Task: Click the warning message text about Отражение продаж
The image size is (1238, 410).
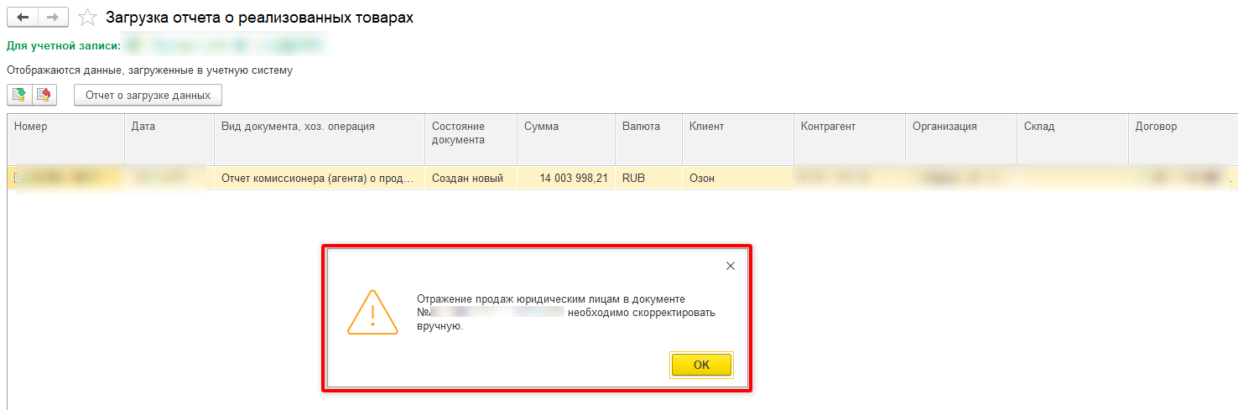Action: coord(566,313)
